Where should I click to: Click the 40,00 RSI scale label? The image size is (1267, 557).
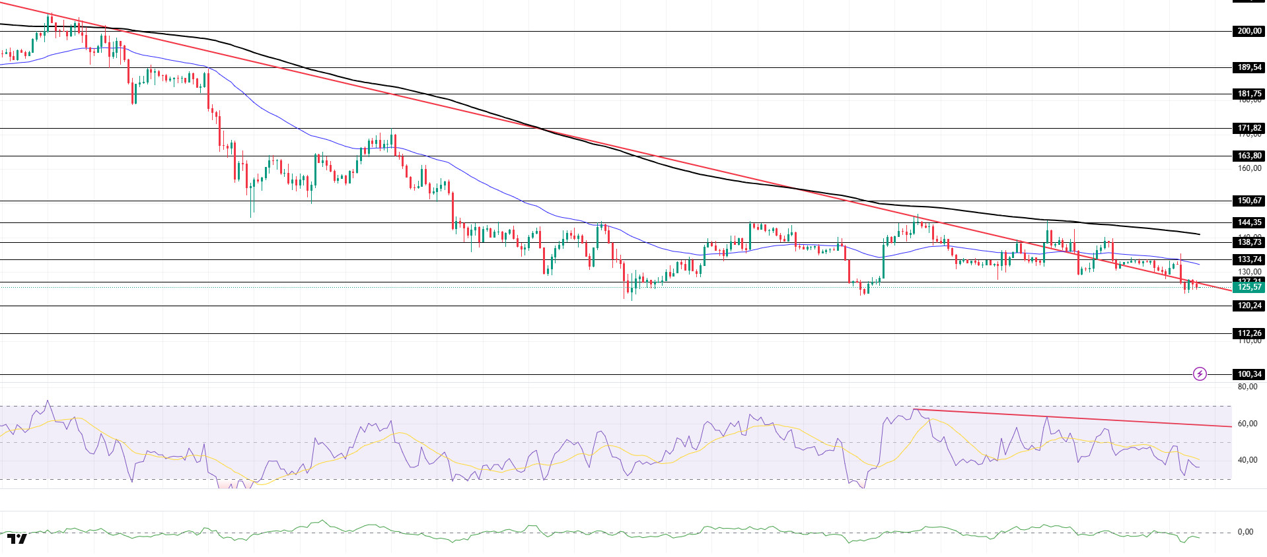click(1247, 460)
